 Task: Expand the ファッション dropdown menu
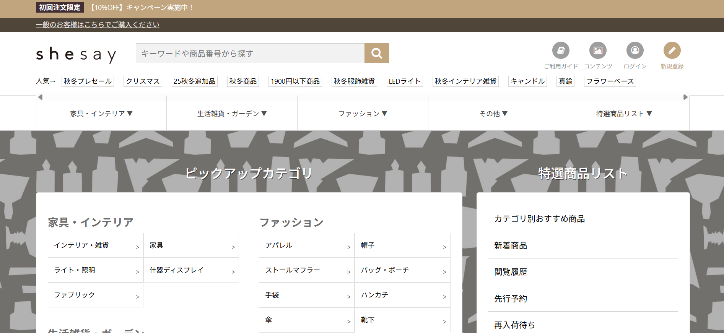(363, 114)
